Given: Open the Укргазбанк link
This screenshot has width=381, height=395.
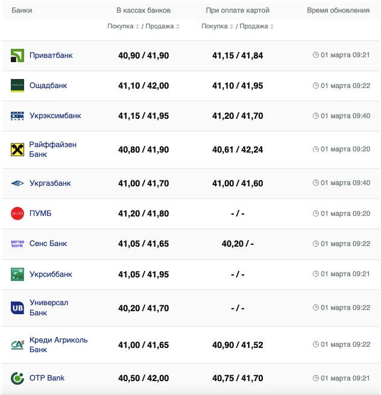Looking at the screenshot, I should (x=50, y=183).
